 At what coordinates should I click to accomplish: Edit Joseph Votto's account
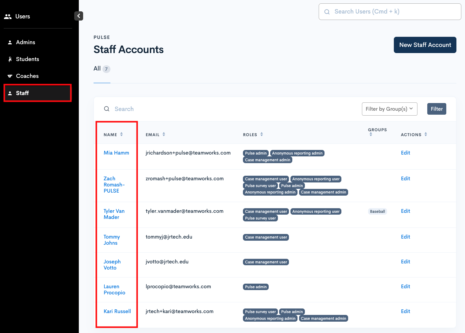point(405,262)
